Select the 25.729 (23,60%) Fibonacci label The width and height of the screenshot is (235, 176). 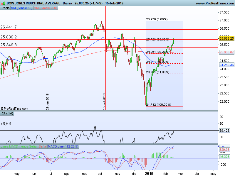tap(158, 40)
